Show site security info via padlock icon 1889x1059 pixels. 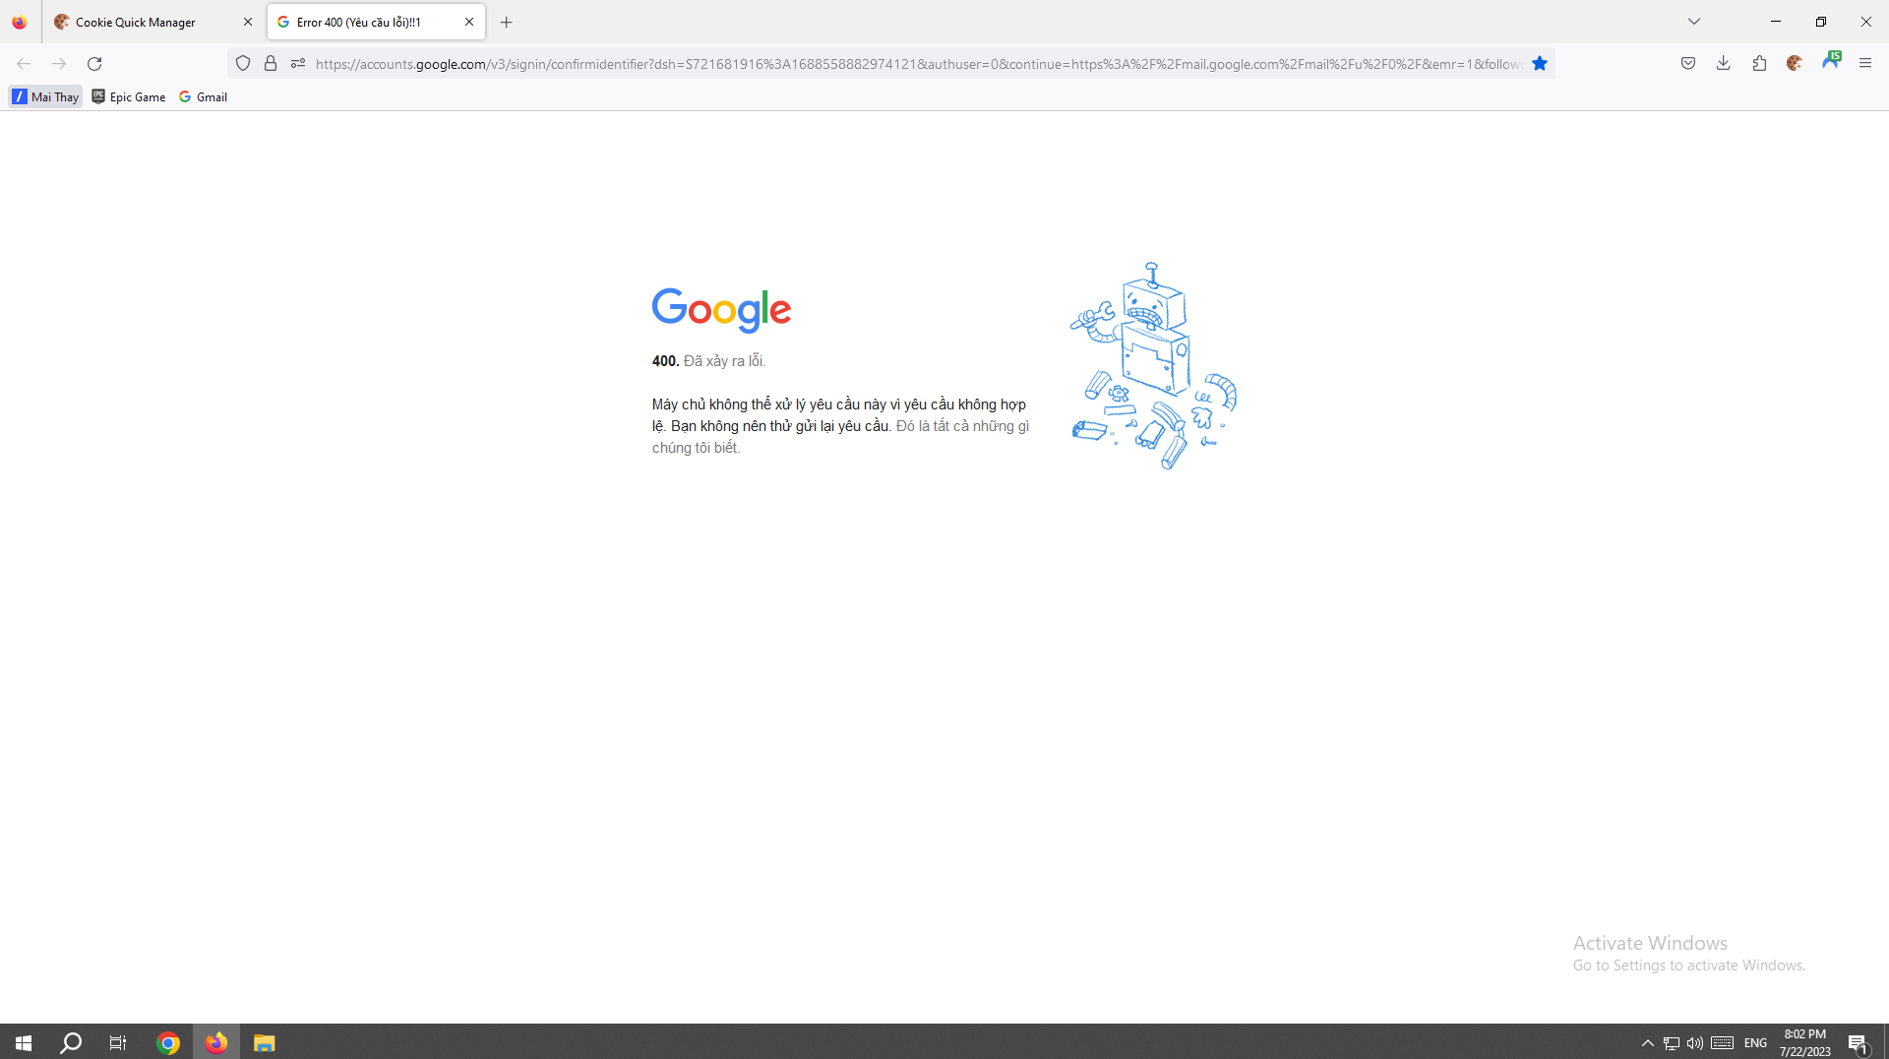(x=271, y=64)
